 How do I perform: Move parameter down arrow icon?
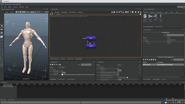coord(58,65)
